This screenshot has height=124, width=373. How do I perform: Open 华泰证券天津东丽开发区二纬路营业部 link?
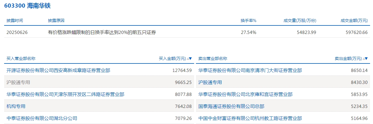click(65, 94)
